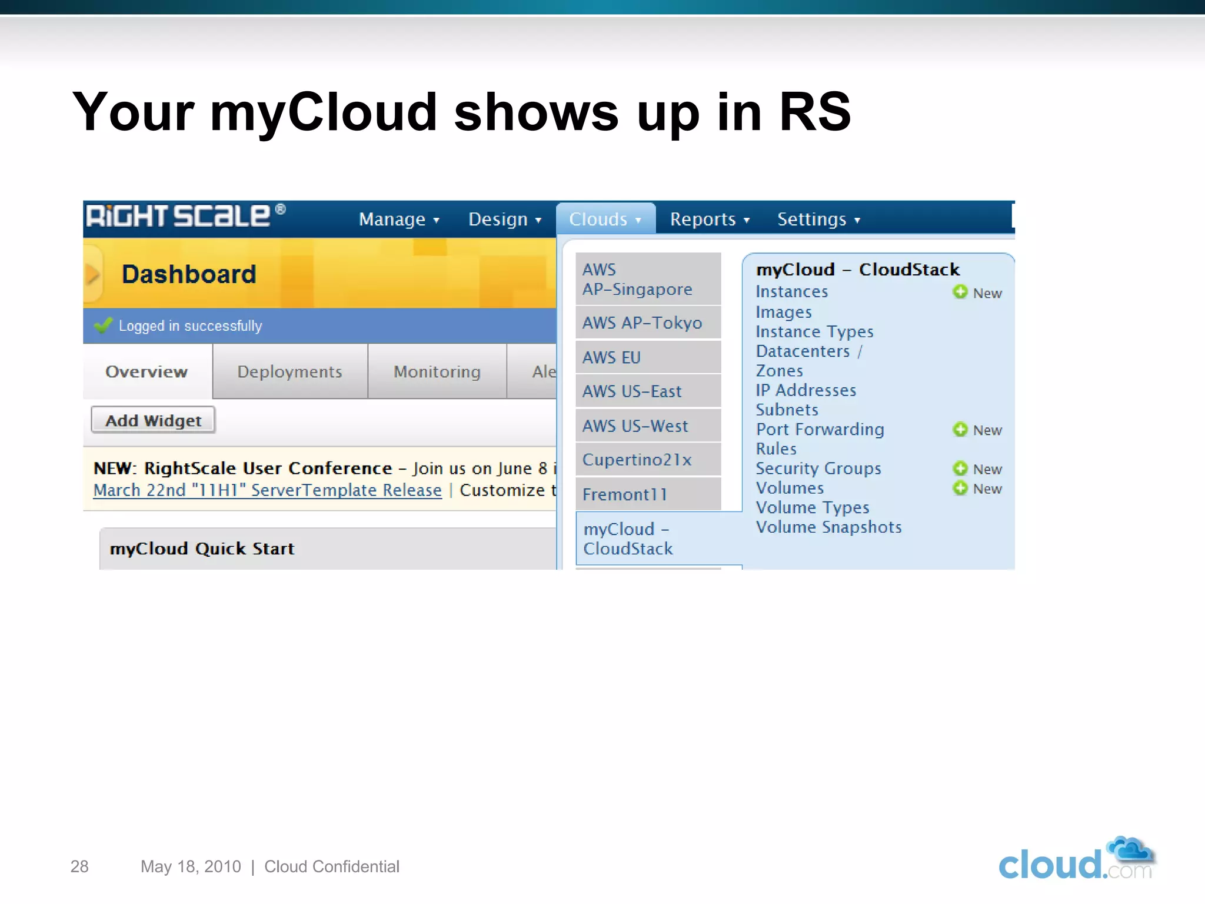1205x904 pixels.
Task: Open March 22nd 11H1 ServerTemplate Release link
Action: (268, 490)
